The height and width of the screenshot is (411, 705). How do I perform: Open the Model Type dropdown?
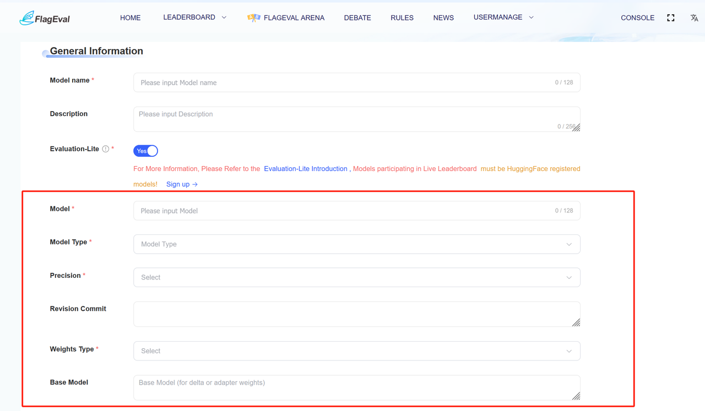click(356, 244)
